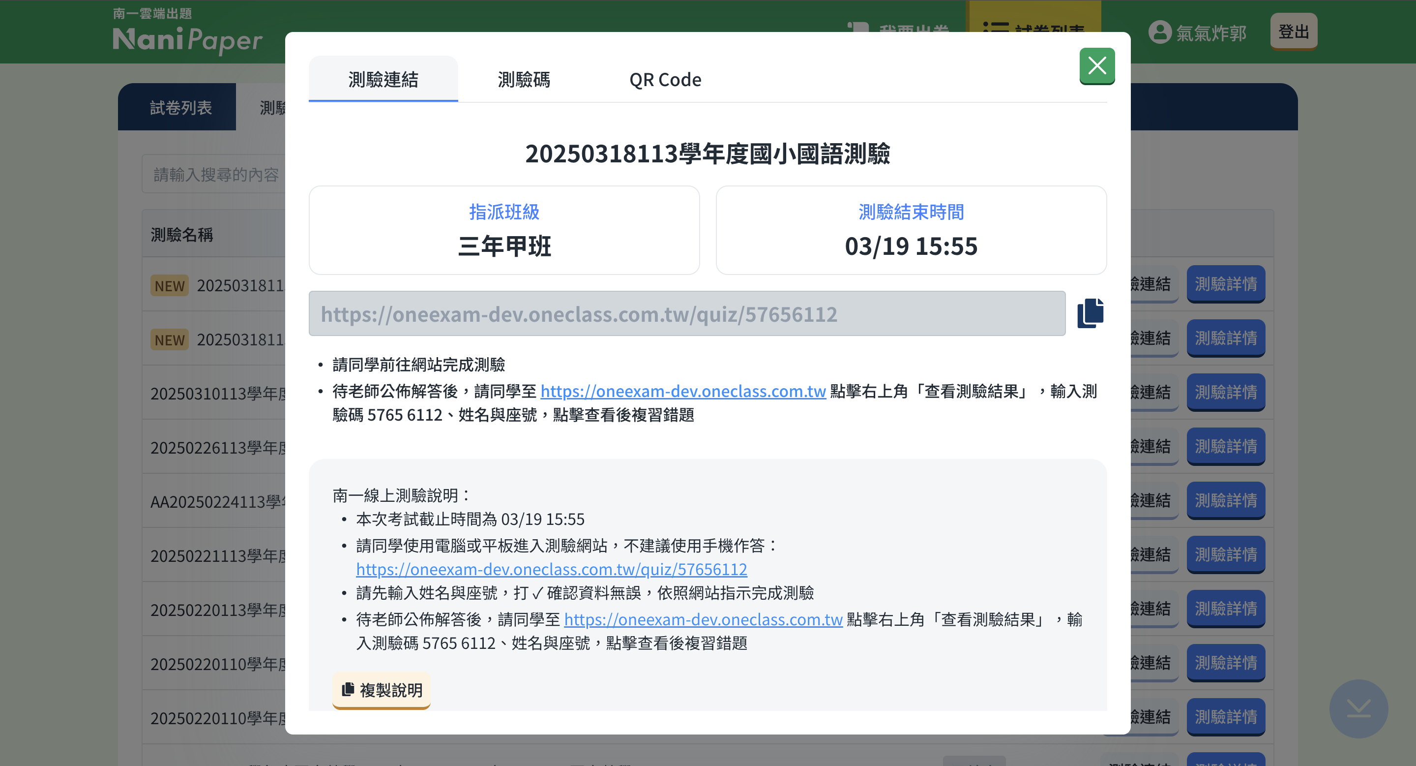The width and height of the screenshot is (1416, 766).
Task: Select the quiz URL field
Action: coord(687,313)
